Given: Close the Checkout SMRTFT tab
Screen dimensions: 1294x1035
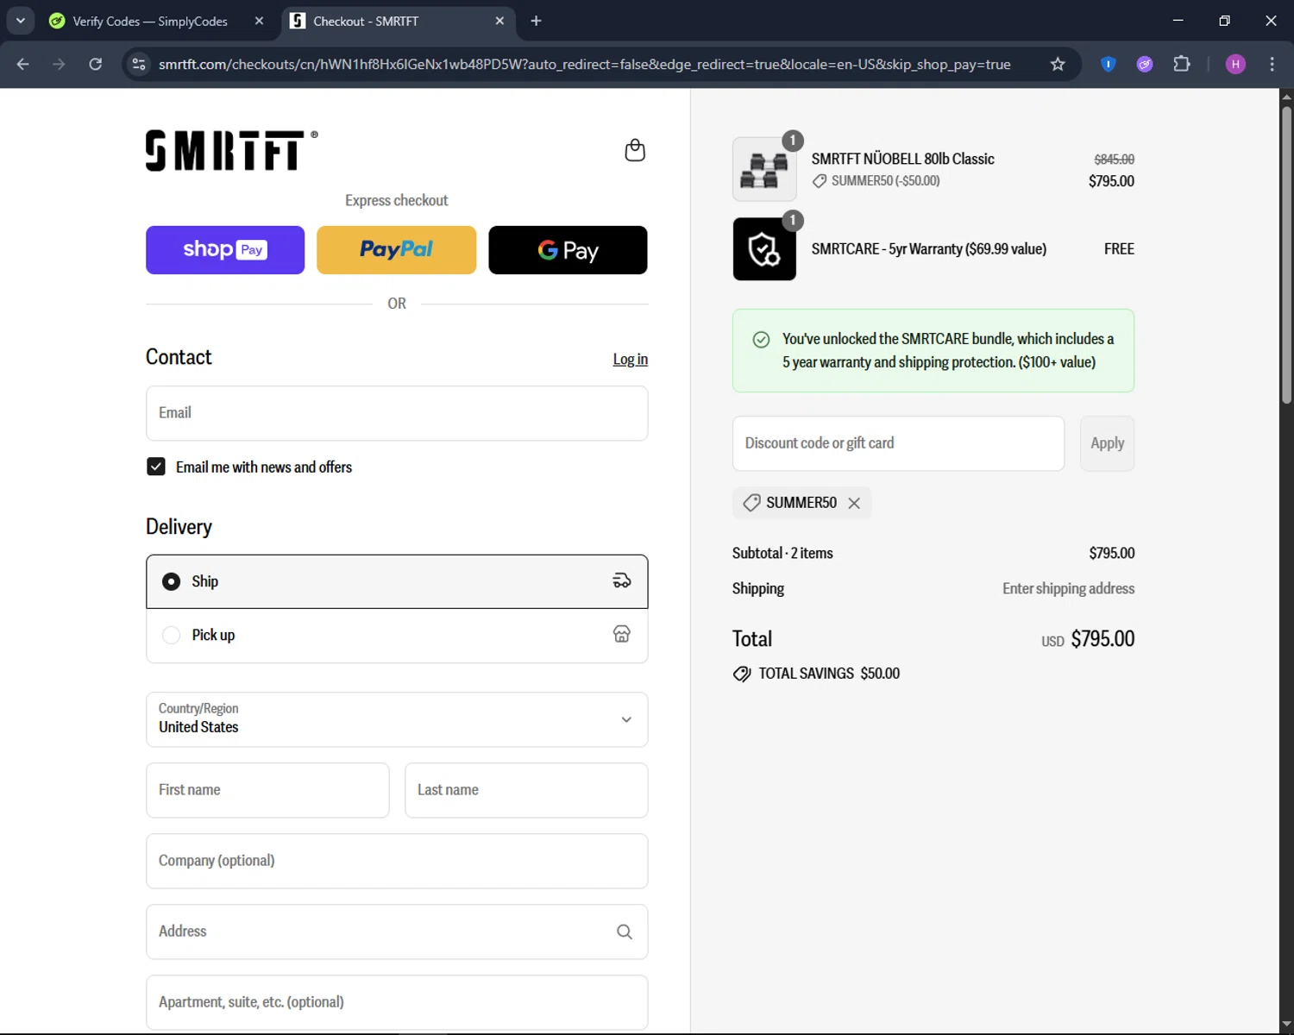Looking at the screenshot, I should coord(499,21).
